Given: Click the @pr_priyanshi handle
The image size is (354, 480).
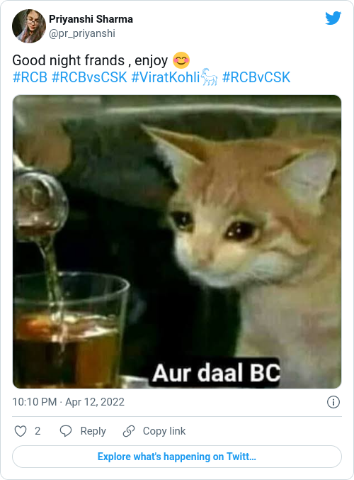Looking at the screenshot, I should pos(82,33).
